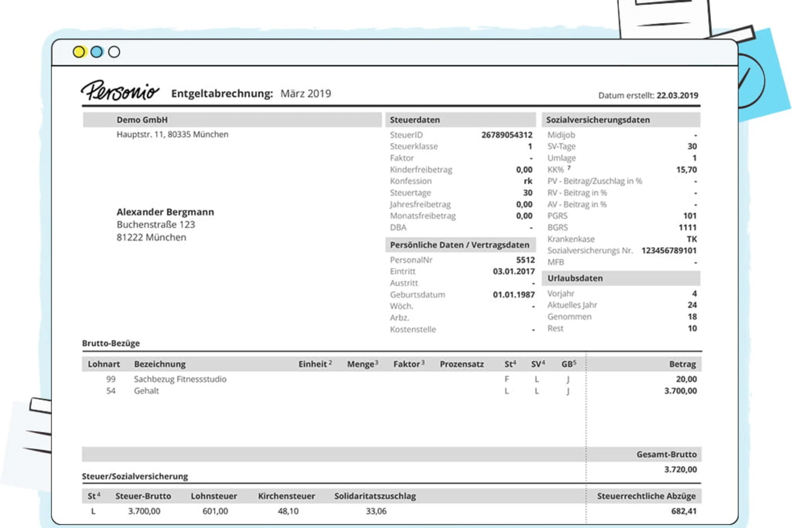Select the Steuerdaten section header
The height and width of the screenshot is (528, 792).
click(415, 120)
